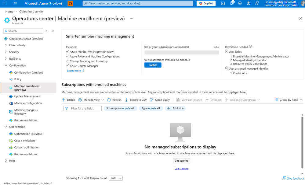The image size is (305, 185).
Task: Click the Type equals all filter
Action: (151, 108)
